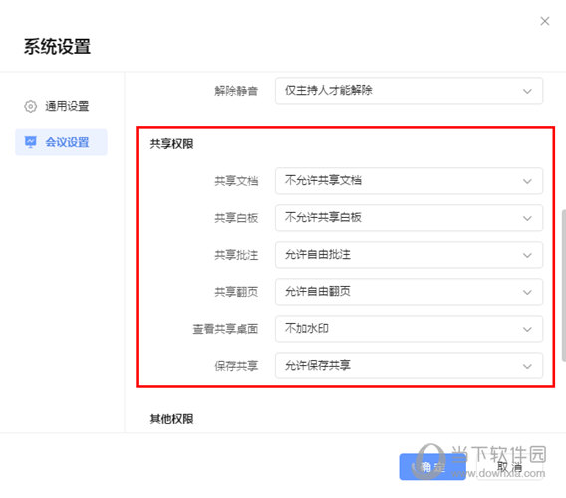Viewport: 566px width, 498px height.
Task: Click the presentation icon beside 会议设置
Action: click(x=30, y=142)
